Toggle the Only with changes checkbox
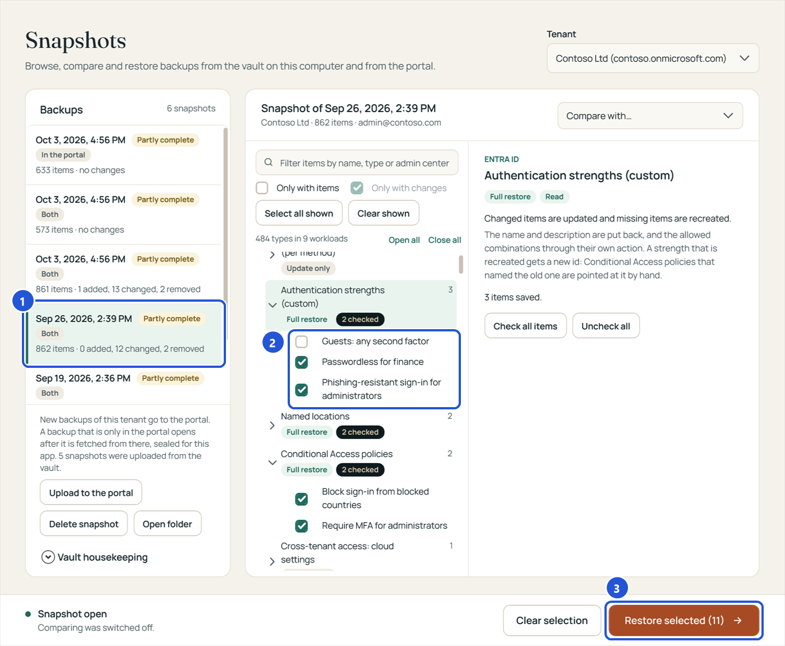785x646 pixels. [x=357, y=188]
